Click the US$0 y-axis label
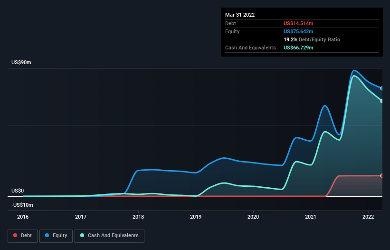390x250 pixels. click(x=18, y=191)
